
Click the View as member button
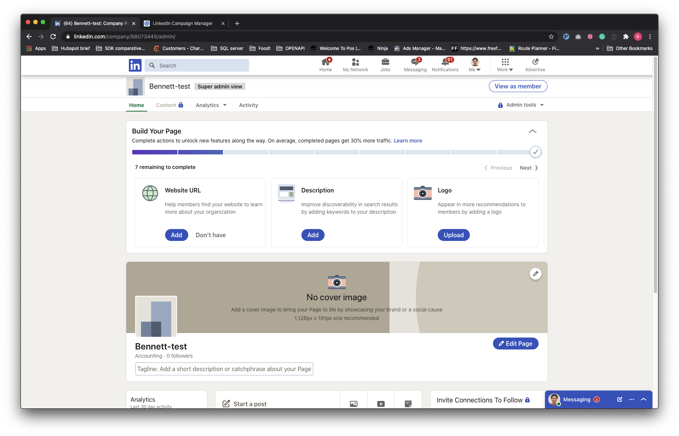[518, 86]
